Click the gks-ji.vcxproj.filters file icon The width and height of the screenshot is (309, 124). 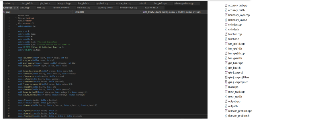coord(226,77)
